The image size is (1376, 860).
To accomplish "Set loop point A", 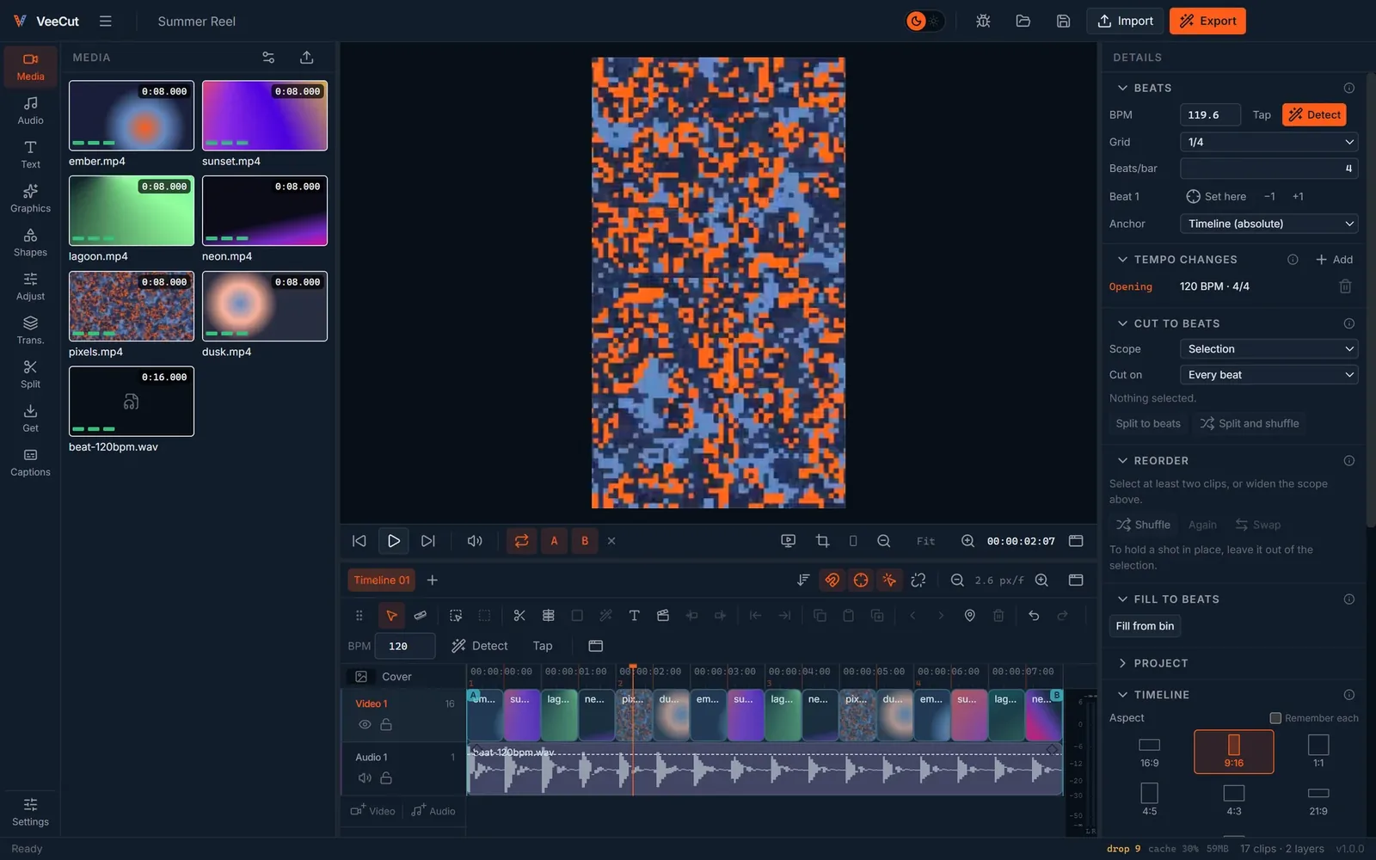I will (x=554, y=541).
